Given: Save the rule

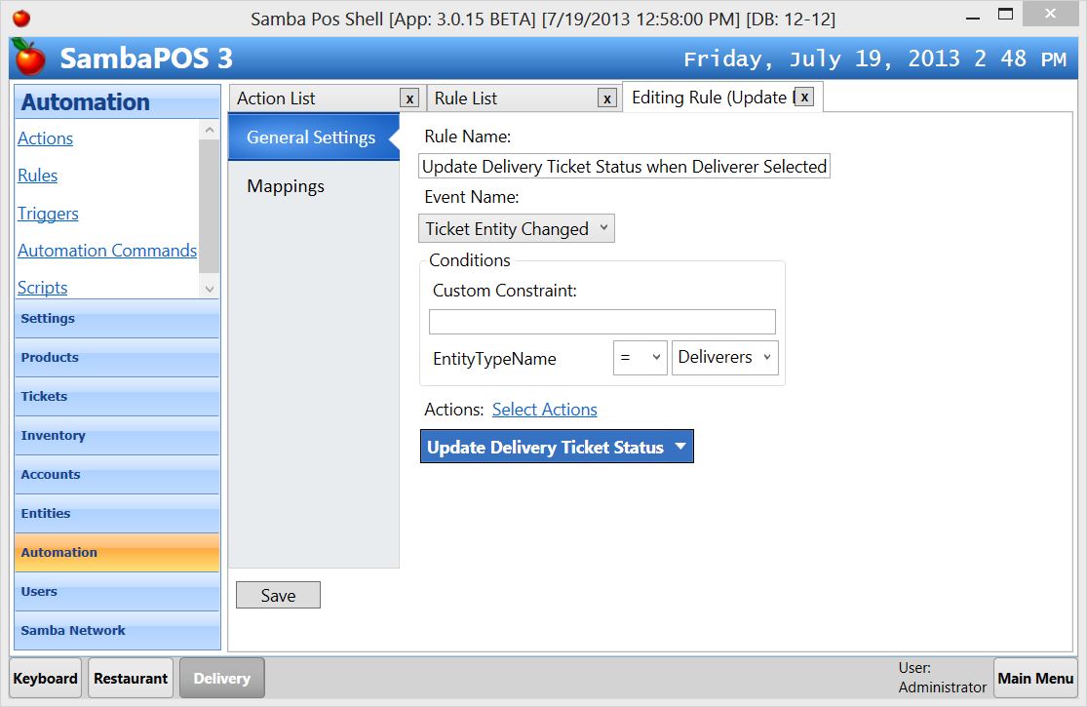Looking at the screenshot, I should coord(278,595).
